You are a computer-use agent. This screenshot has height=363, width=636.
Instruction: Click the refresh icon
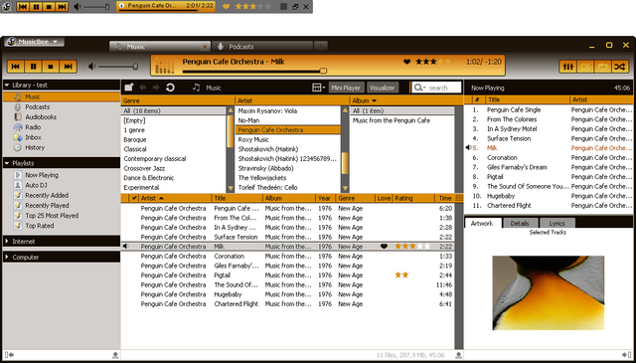coord(170,88)
